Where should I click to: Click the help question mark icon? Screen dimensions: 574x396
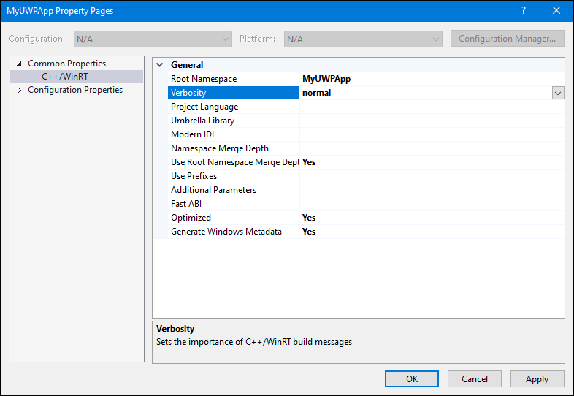click(524, 11)
